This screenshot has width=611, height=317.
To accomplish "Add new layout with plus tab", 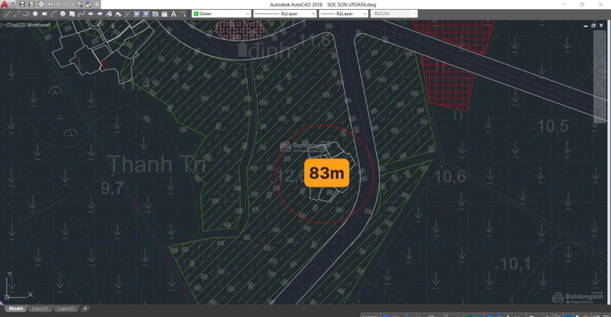I will coord(85,308).
